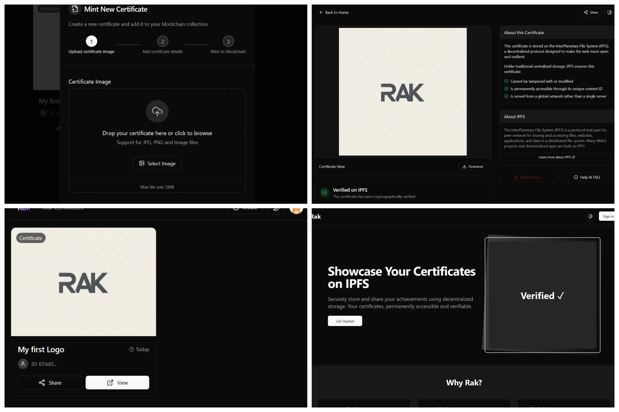Open the My first Logo card thumbnail

pos(83,282)
